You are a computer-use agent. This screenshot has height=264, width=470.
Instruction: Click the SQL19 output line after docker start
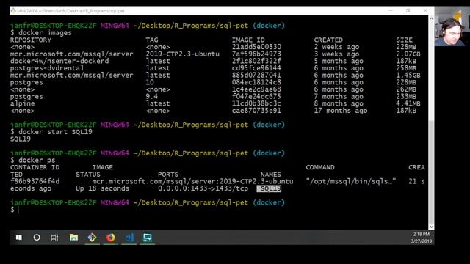[x=21, y=139]
